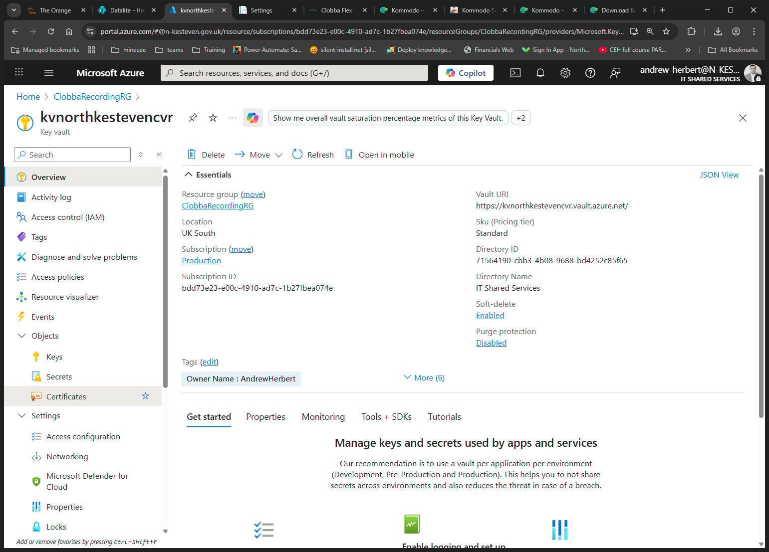Viewport: 769px width, 552px height.
Task: Collapse the left navigation menu
Action: [159, 155]
